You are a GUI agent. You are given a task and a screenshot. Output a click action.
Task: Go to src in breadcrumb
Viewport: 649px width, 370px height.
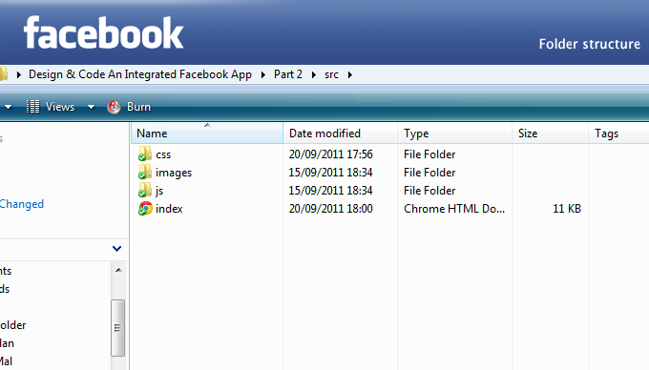(331, 74)
